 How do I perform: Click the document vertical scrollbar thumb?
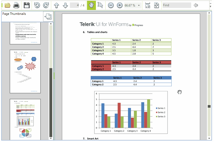click(209, 106)
